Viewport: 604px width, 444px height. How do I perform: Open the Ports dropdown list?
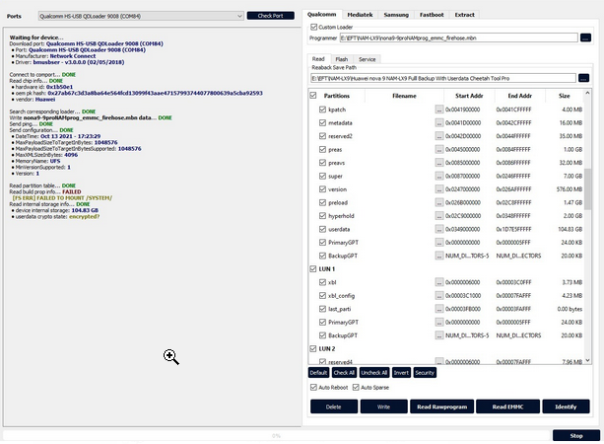coord(239,16)
